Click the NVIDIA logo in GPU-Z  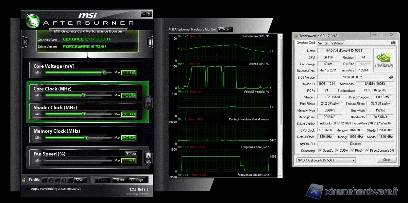[384, 60]
